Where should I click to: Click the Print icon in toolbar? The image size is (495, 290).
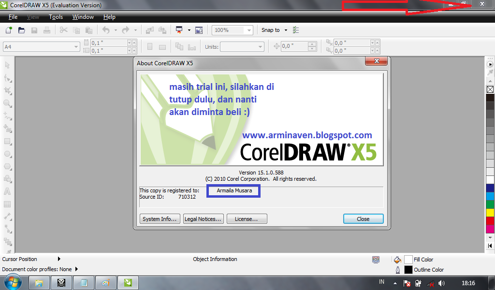click(x=47, y=30)
